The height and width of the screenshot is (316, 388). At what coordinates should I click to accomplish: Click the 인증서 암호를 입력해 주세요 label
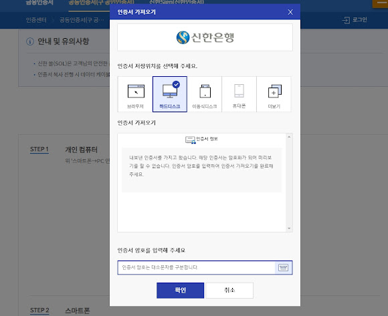(x=151, y=251)
